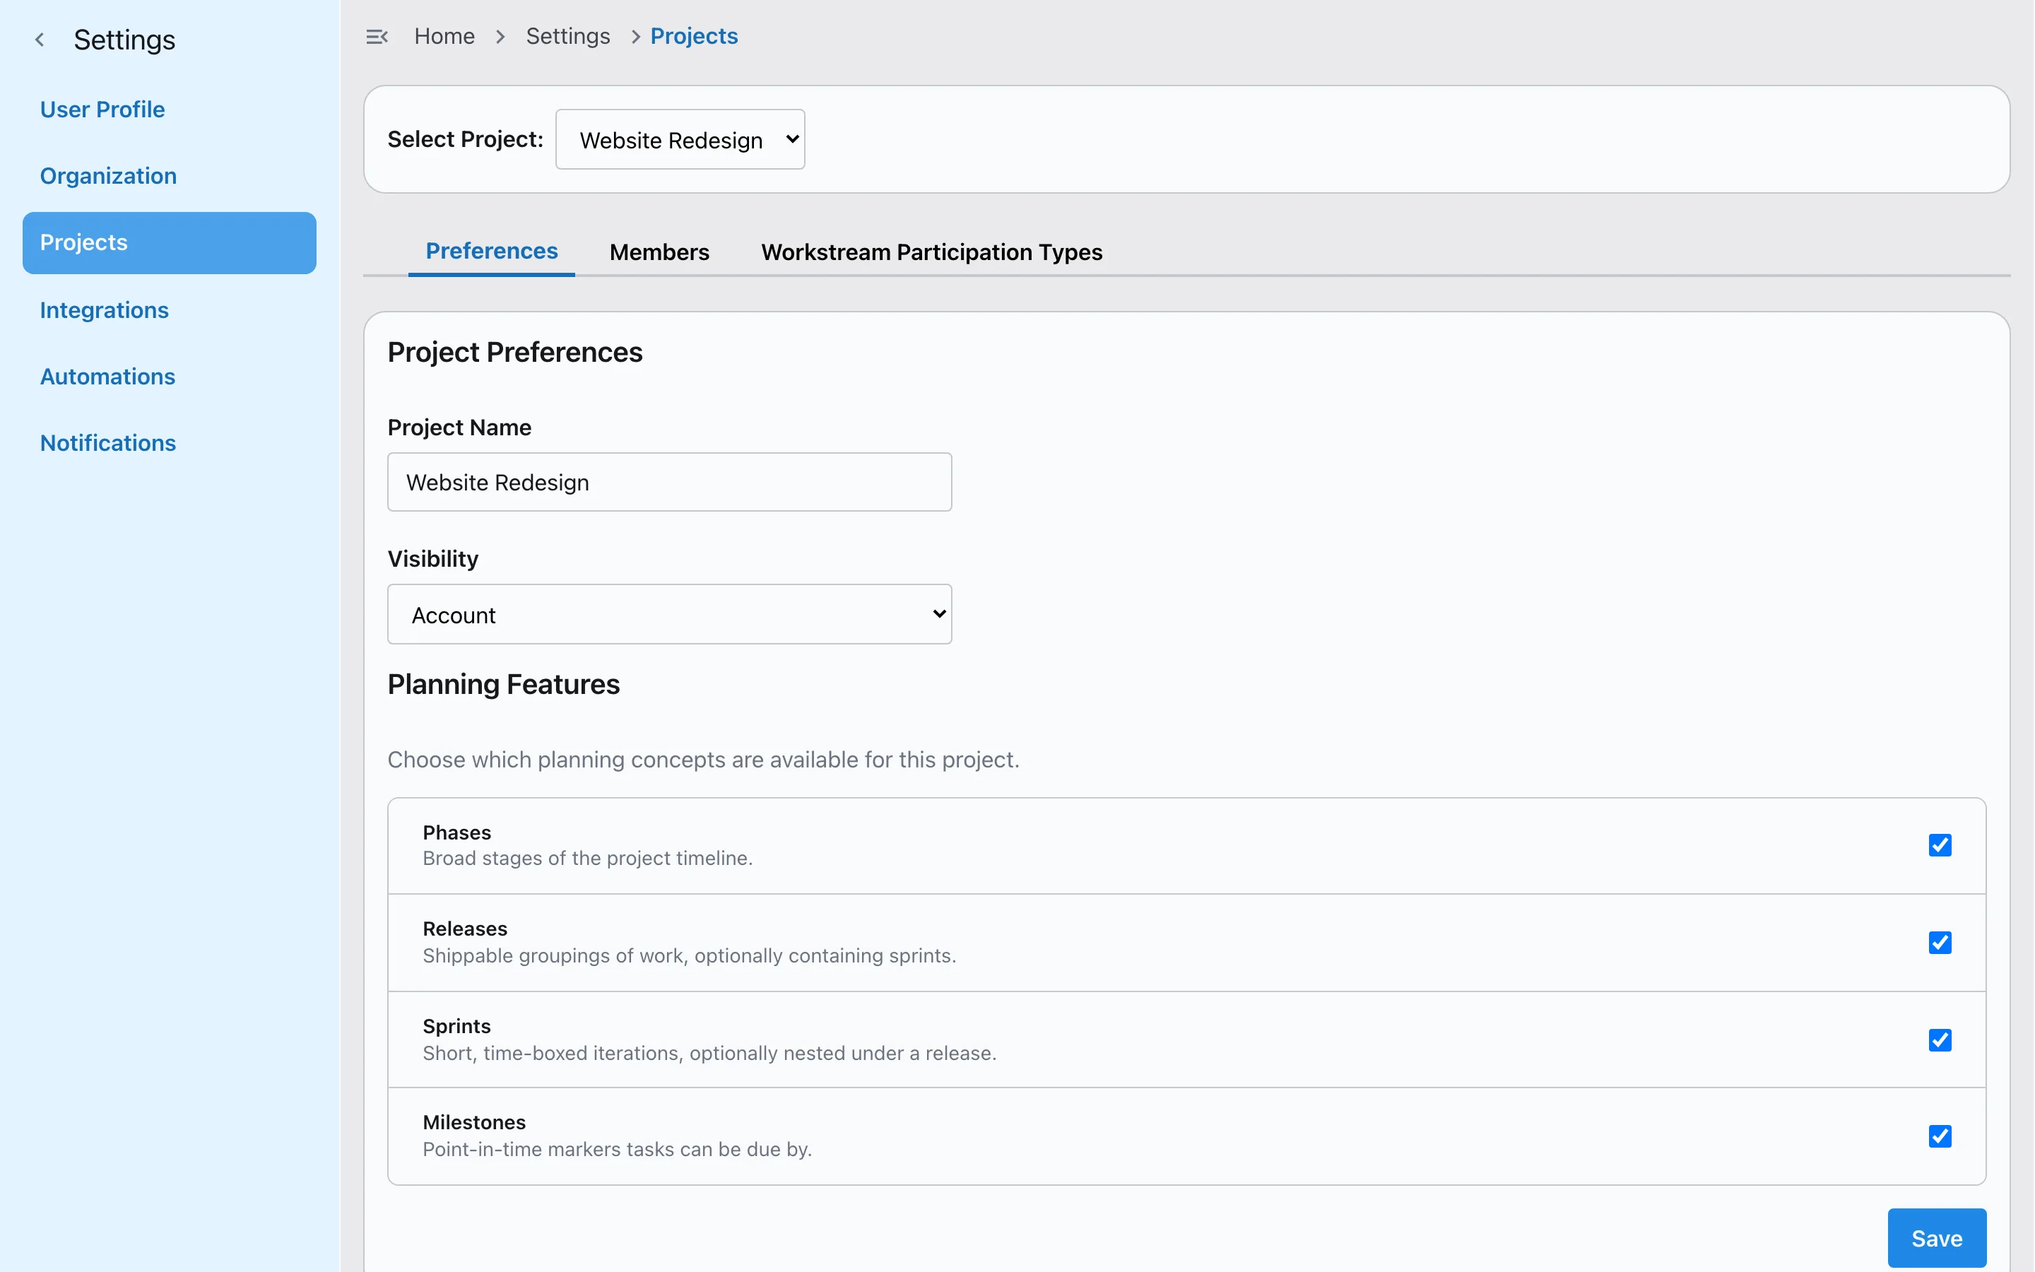Viewport: 2035px width, 1272px height.
Task: Click the Planning Features heading text
Action: 504,684
